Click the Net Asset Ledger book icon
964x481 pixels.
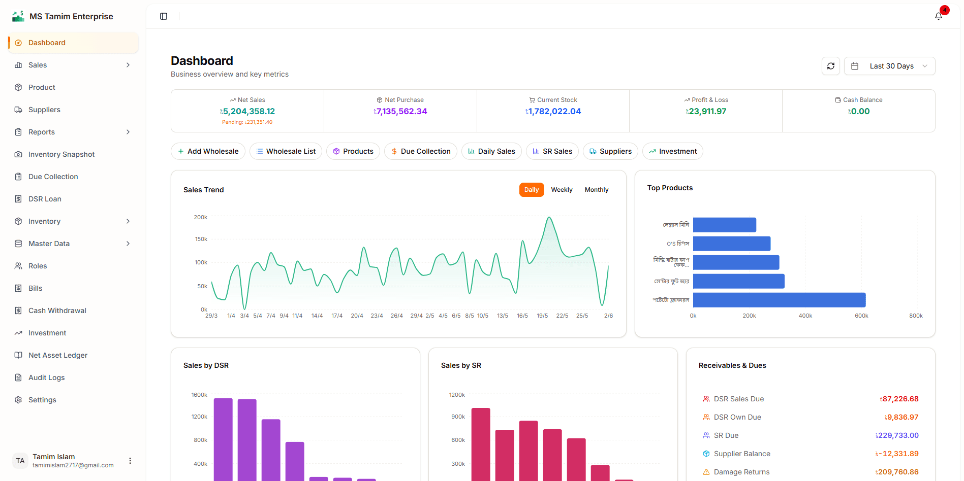18,355
